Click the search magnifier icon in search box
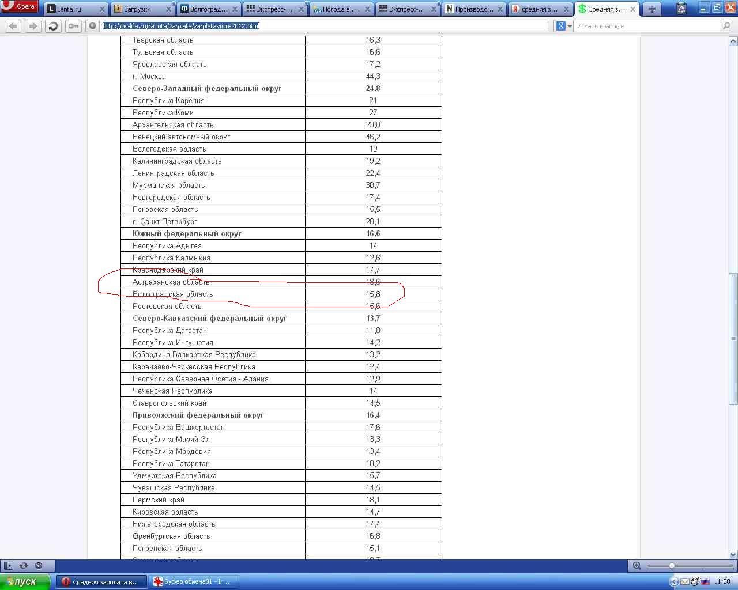Image resolution: width=738 pixels, height=590 pixels. [726, 26]
